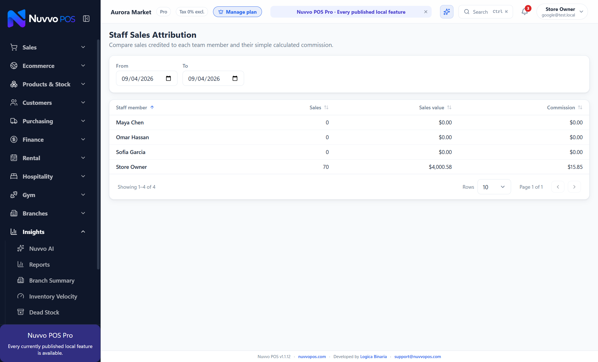The image size is (598, 362).
Task: Expand the Customers menu chevron
Action: click(x=83, y=103)
